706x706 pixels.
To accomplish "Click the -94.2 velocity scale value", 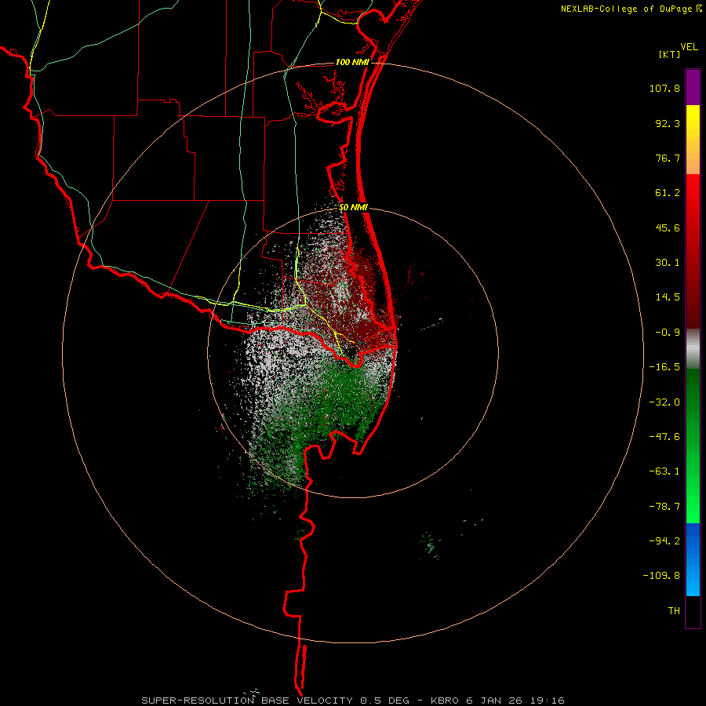I will pyautogui.click(x=664, y=540).
